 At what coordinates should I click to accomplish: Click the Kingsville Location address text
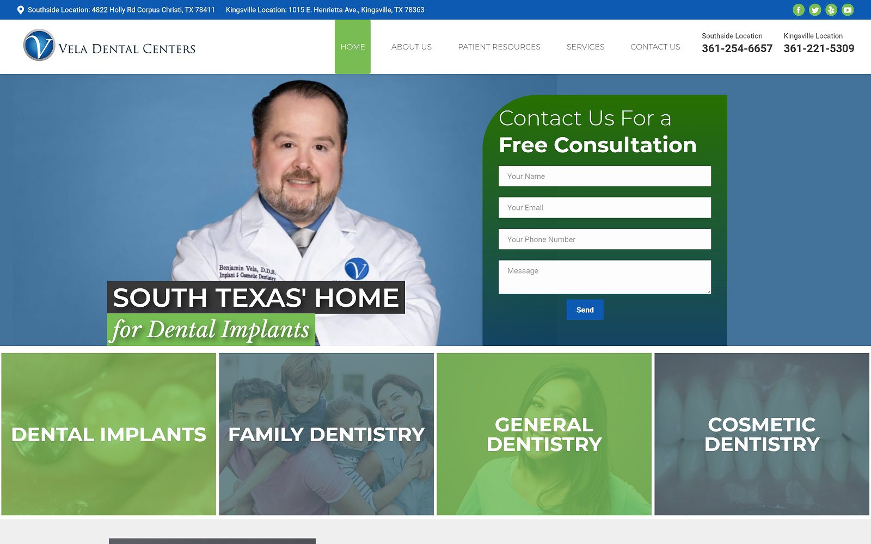pos(325,10)
